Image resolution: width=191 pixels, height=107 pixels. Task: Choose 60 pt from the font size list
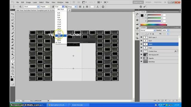(59, 40)
